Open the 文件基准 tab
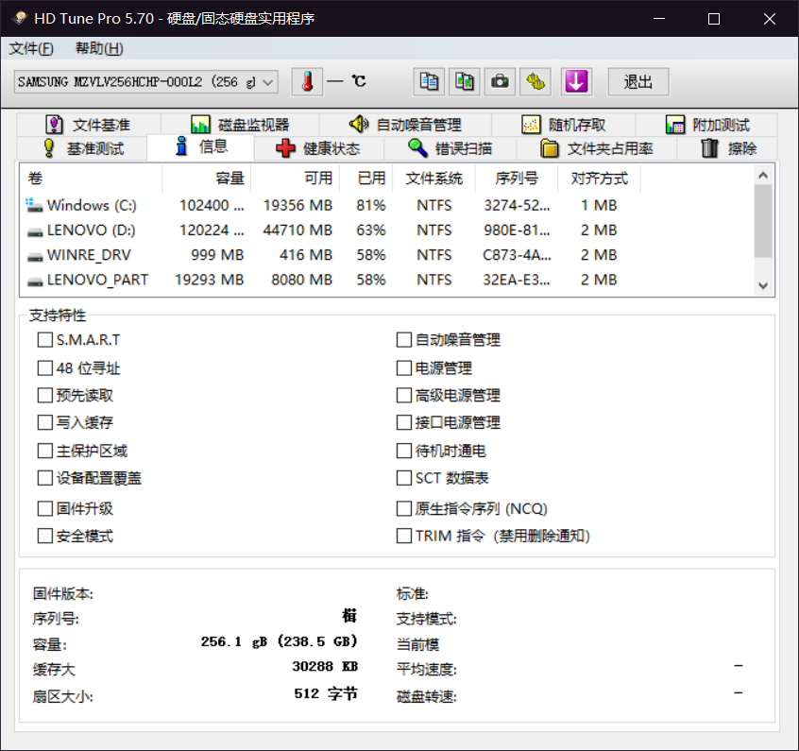Viewport: 799px width, 751px height. tap(88, 125)
